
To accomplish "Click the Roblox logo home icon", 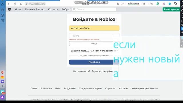I will click(x=9, y=9).
